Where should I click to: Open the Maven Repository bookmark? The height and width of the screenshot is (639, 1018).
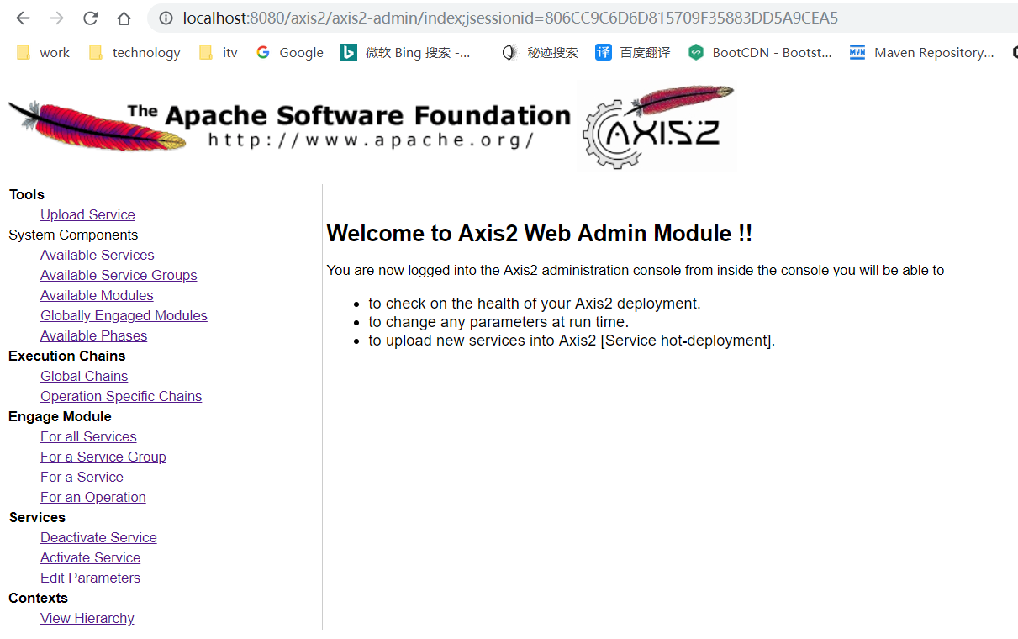pos(921,52)
